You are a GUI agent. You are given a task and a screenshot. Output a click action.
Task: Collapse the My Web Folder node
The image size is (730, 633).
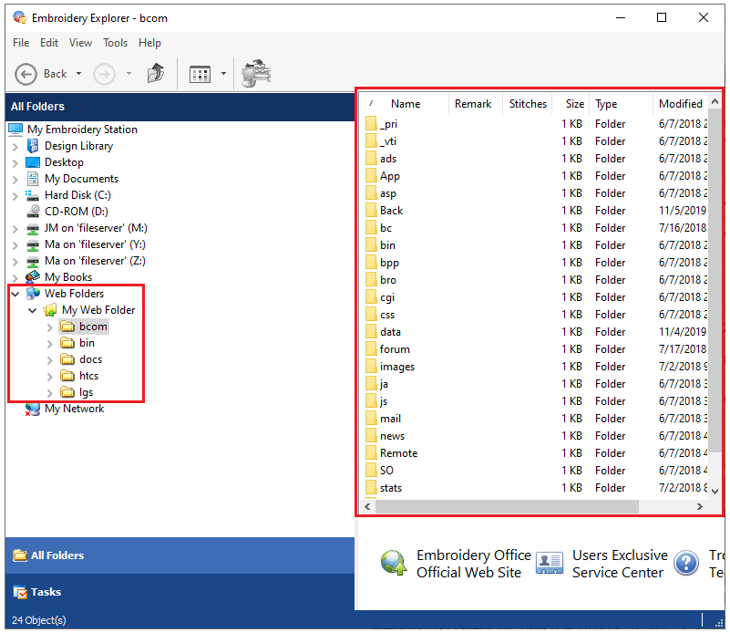(33, 311)
